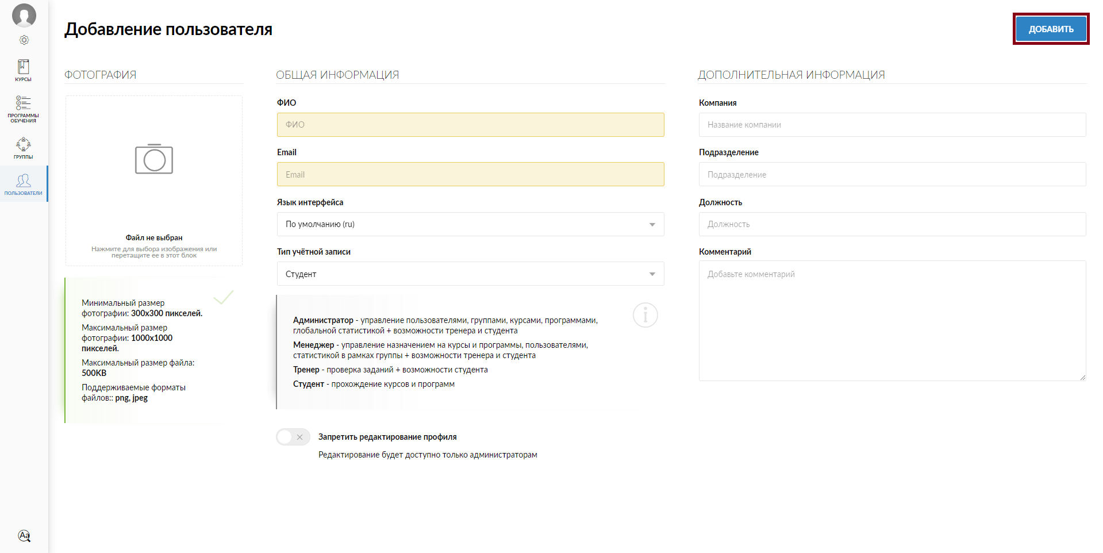Focus the Email input field
This screenshot has width=1103, height=553.
[470, 175]
